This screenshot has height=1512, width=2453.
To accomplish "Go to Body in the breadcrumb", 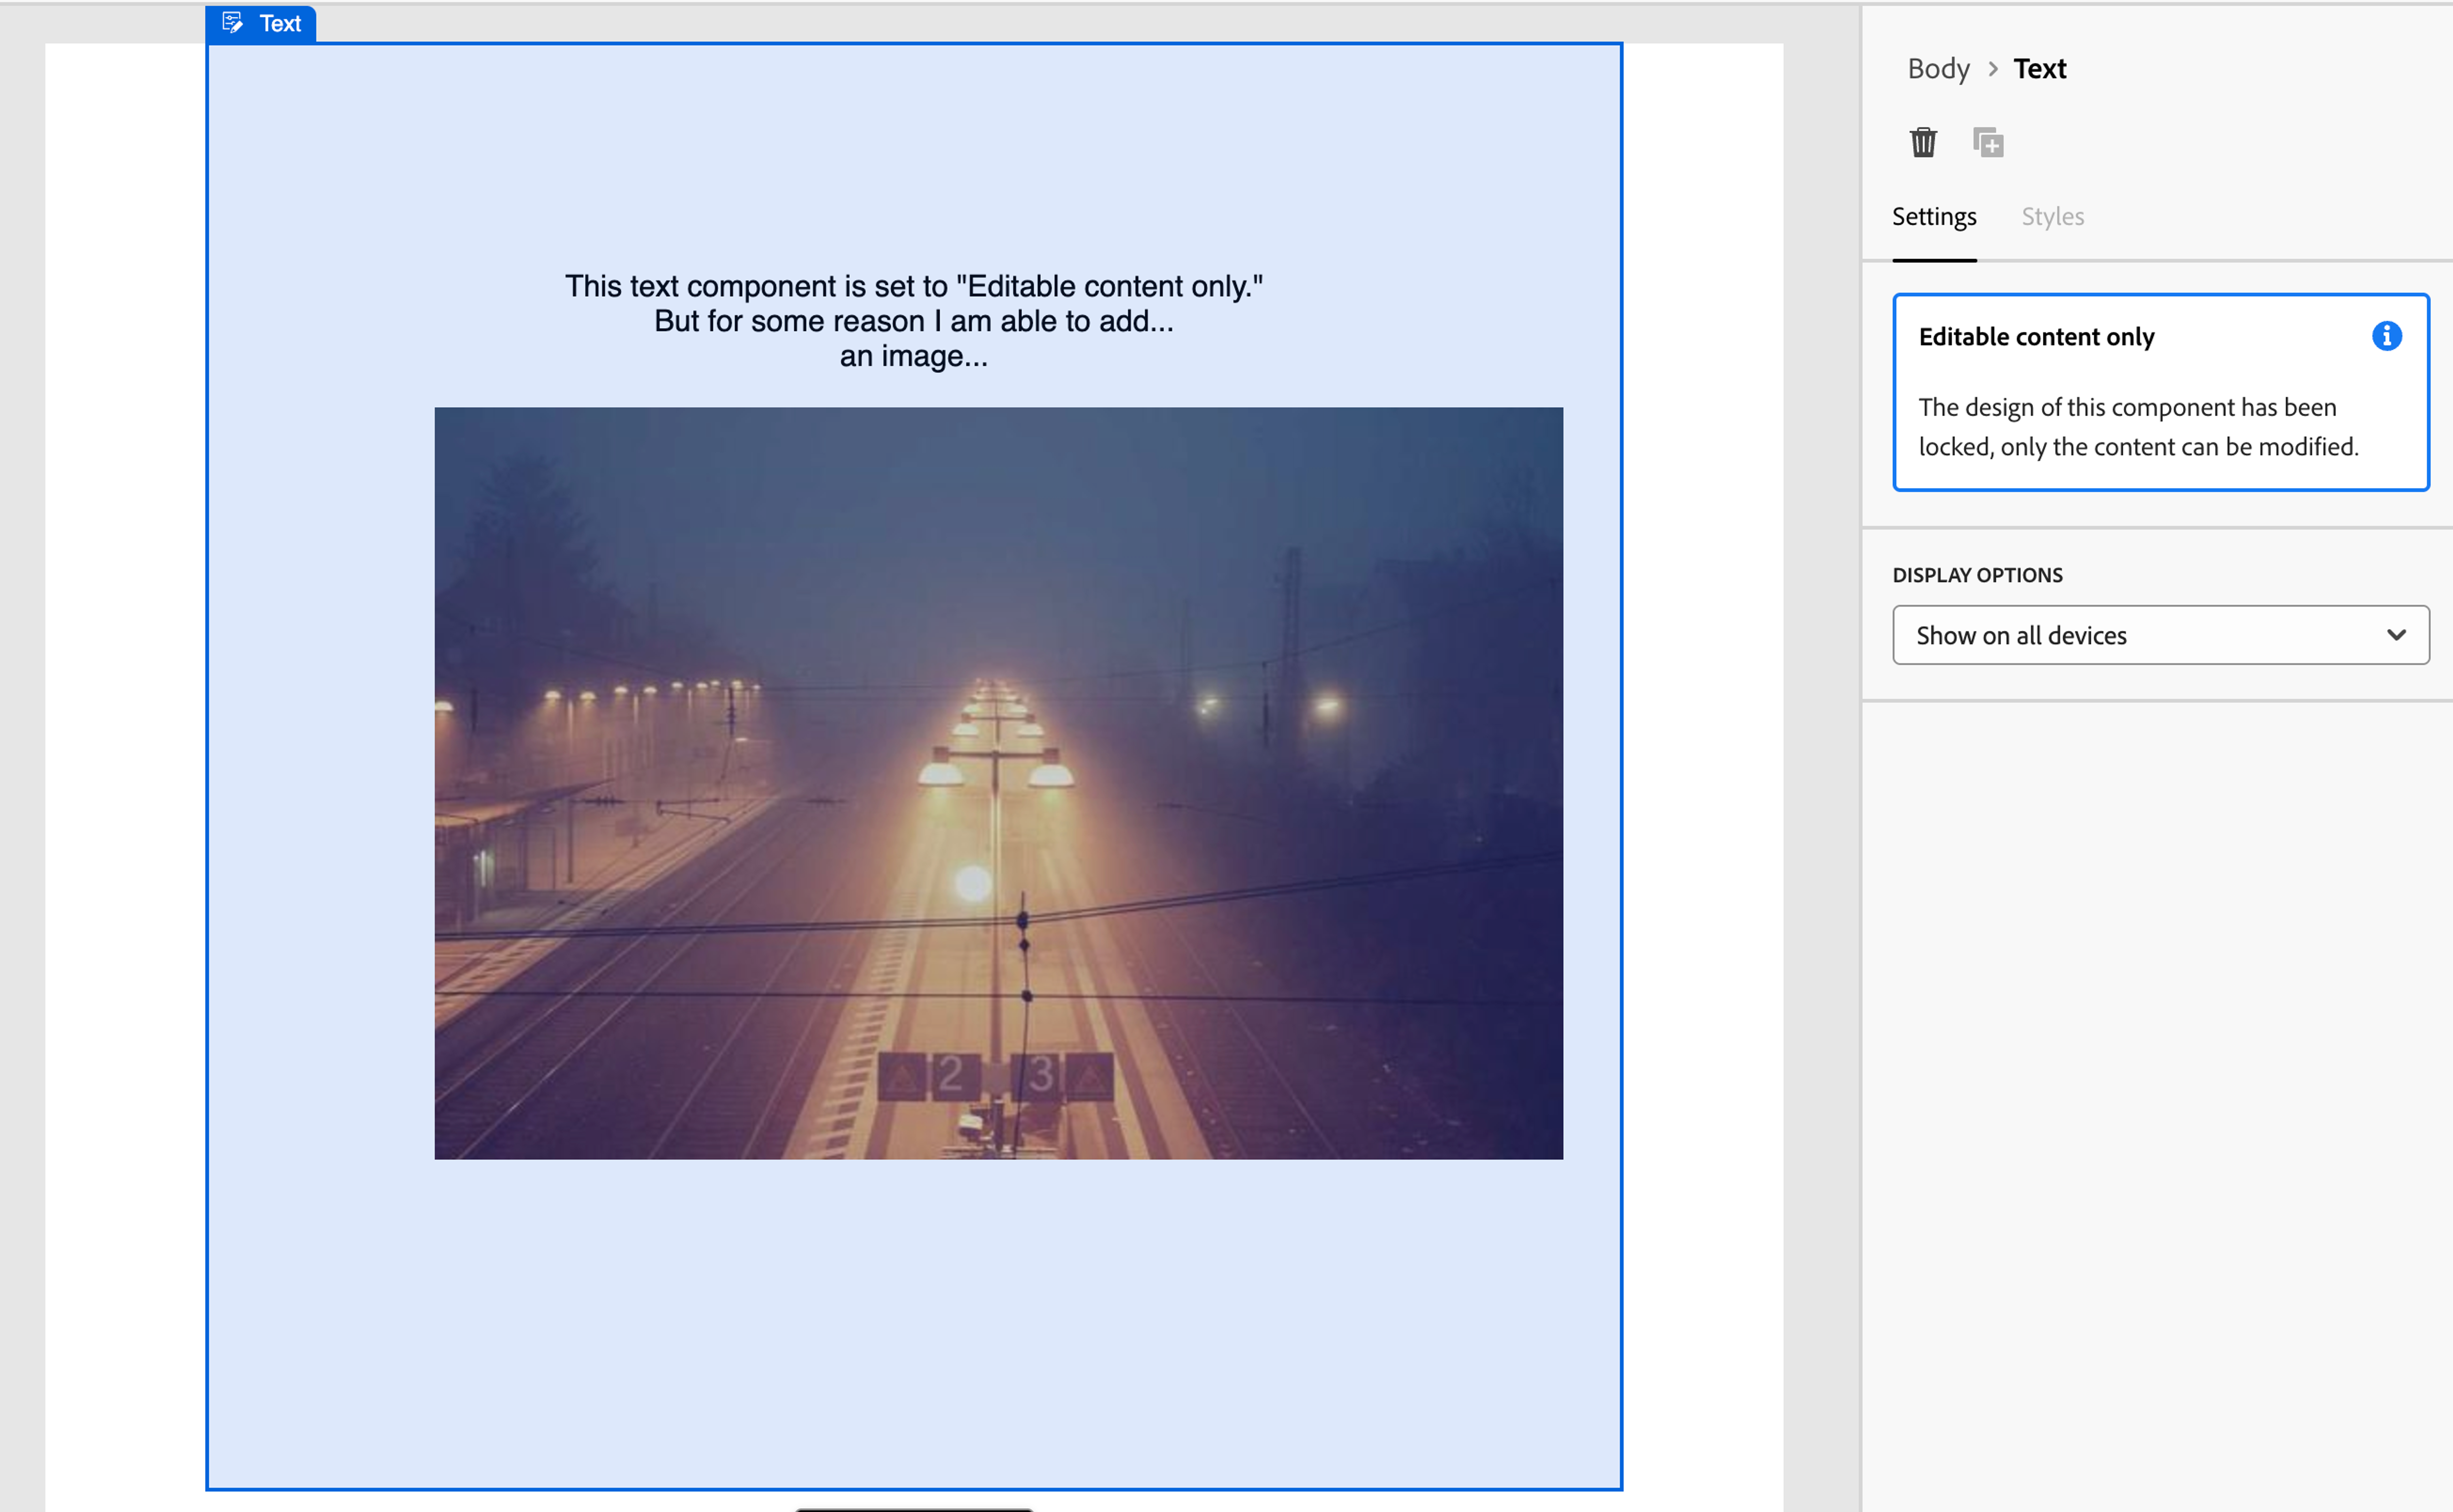I will tap(1937, 69).
